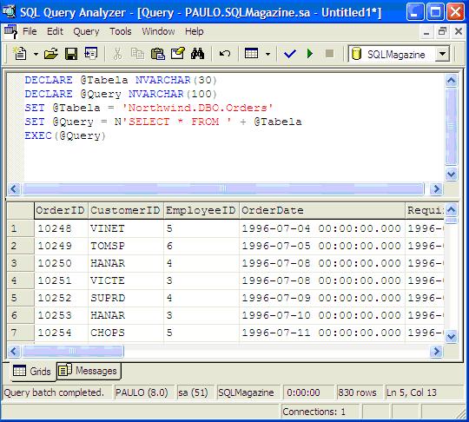Minimize the inner query window
469x422 pixels.
pyautogui.click(x=426, y=31)
